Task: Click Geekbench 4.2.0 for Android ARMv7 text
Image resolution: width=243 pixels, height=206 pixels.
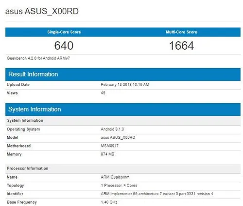Action: point(38,58)
